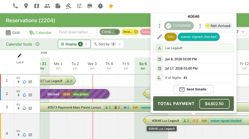The image size is (249, 139).
Task: Remove the Inco... status filter chip
Action: pyautogui.click(x=136, y=32)
